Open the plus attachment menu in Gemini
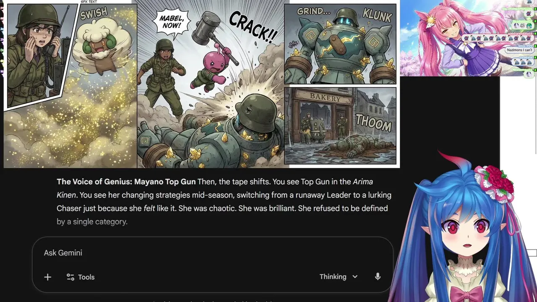The width and height of the screenshot is (537, 302). click(47, 277)
